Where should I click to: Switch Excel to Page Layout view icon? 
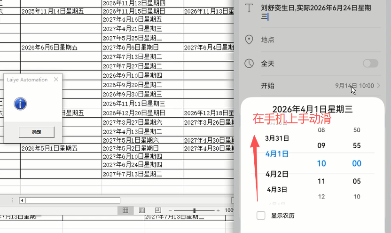point(141,210)
